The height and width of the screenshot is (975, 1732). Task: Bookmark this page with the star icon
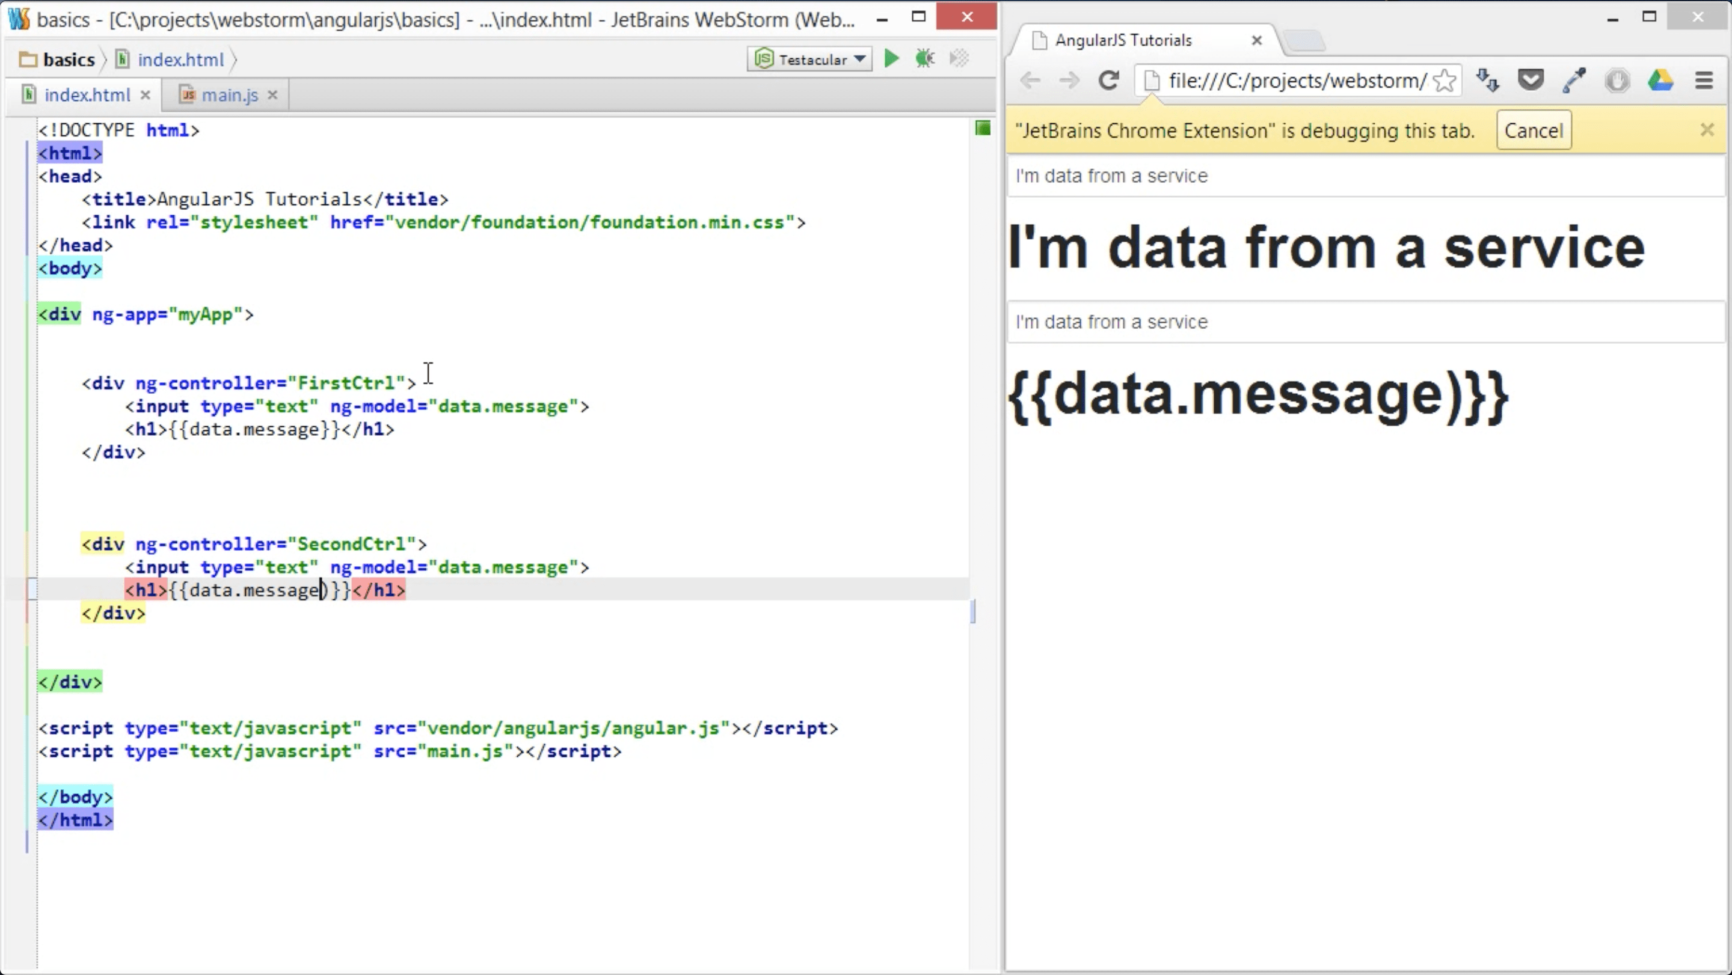pyautogui.click(x=1444, y=81)
